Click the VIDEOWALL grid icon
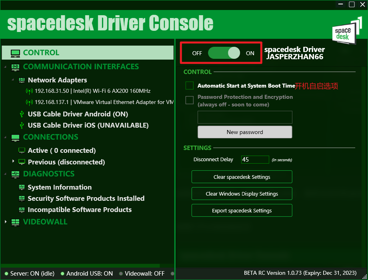Image resolution: width=368 pixels, height=280 pixels. click(x=16, y=222)
